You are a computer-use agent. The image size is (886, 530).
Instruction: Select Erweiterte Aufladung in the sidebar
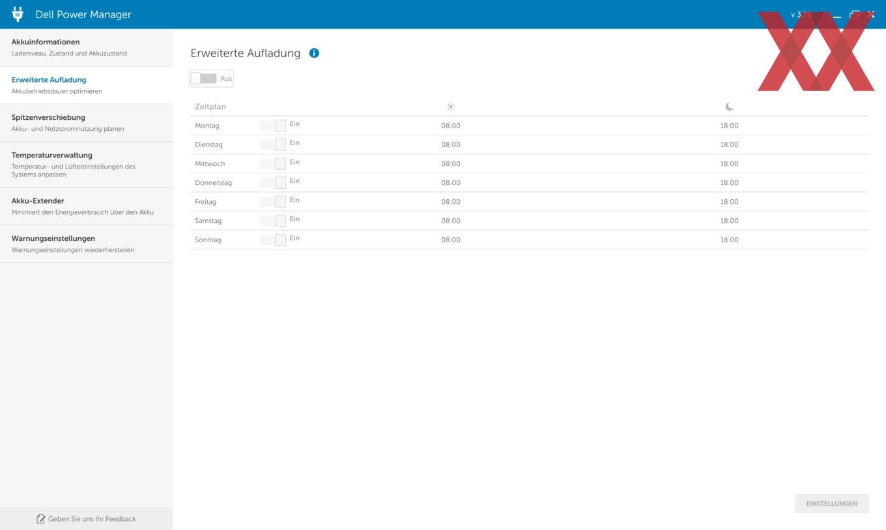click(x=87, y=85)
